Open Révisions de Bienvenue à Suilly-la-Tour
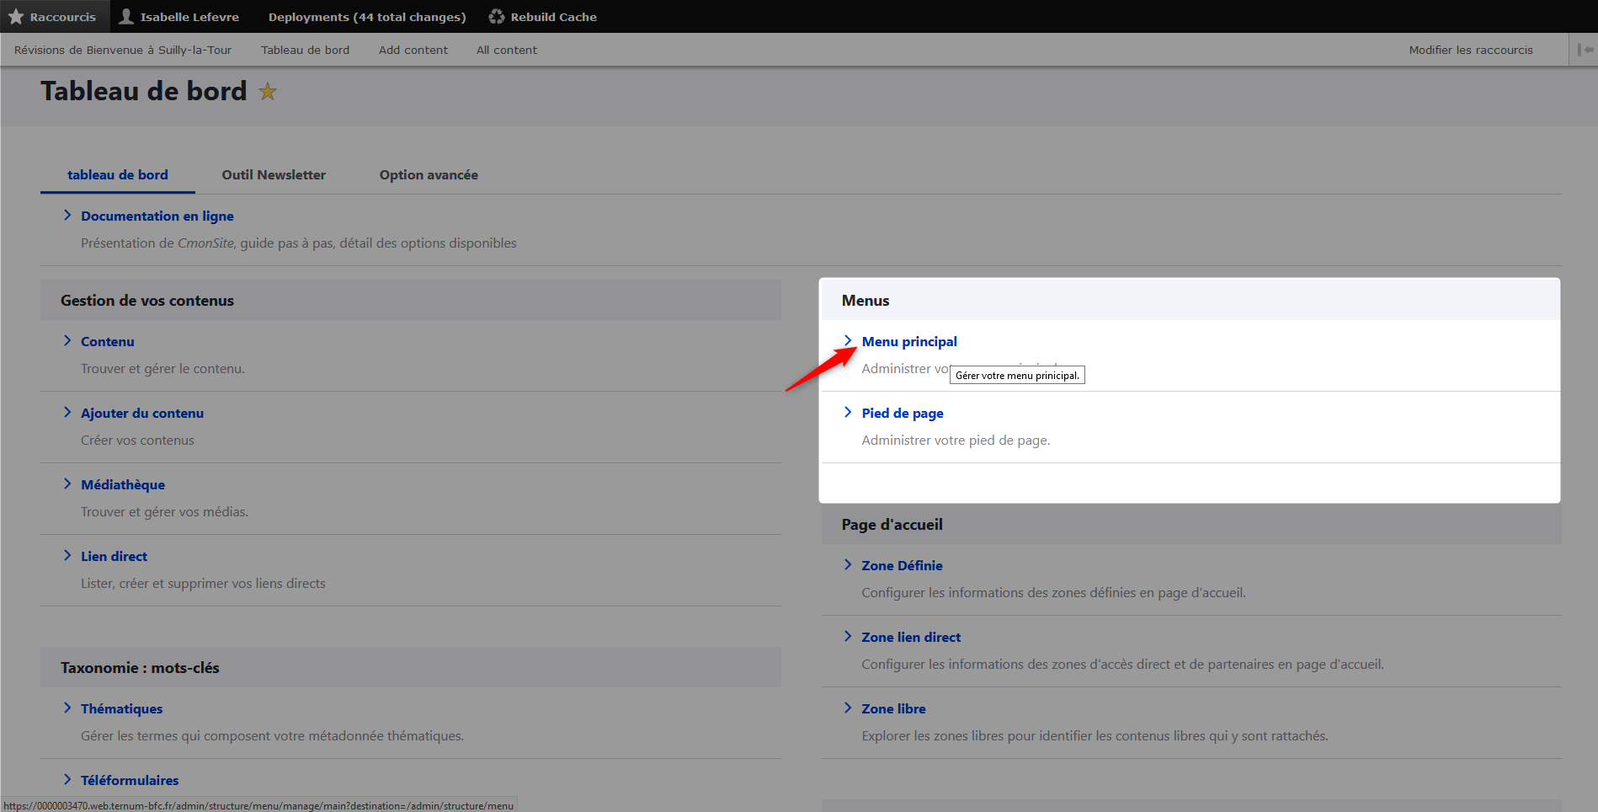 click(x=123, y=50)
